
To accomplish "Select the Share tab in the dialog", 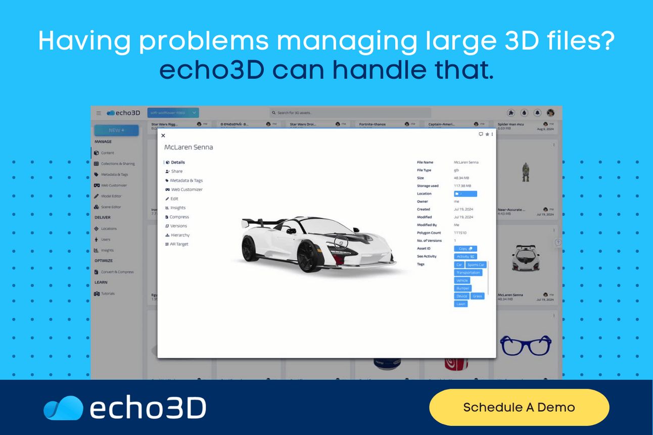I will (174, 171).
